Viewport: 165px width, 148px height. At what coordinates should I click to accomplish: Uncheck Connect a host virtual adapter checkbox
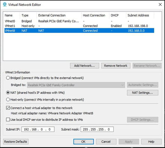pos(8,108)
